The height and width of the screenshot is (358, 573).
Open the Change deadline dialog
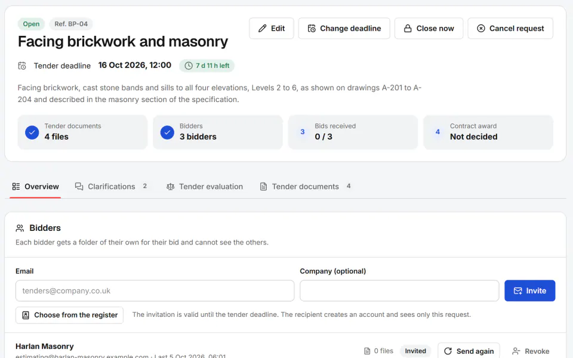[x=344, y=29]
